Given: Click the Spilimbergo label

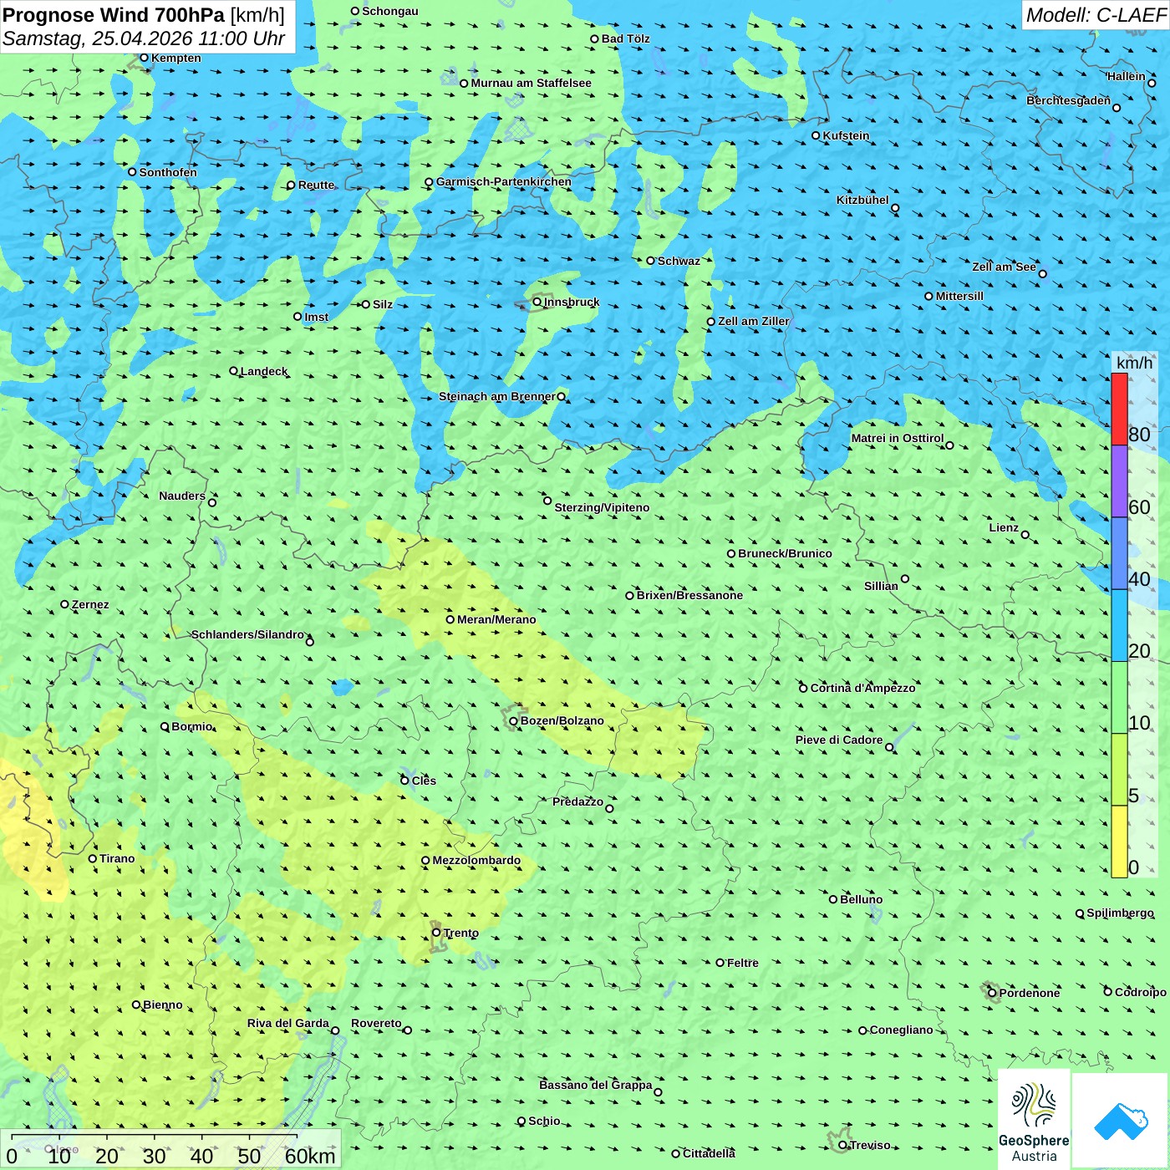Looking at the screenshot, I should coord(1120,913).
